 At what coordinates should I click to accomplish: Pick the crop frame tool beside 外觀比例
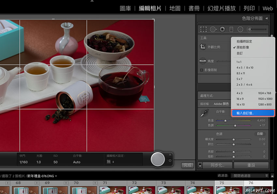click(x=203, y=47)
